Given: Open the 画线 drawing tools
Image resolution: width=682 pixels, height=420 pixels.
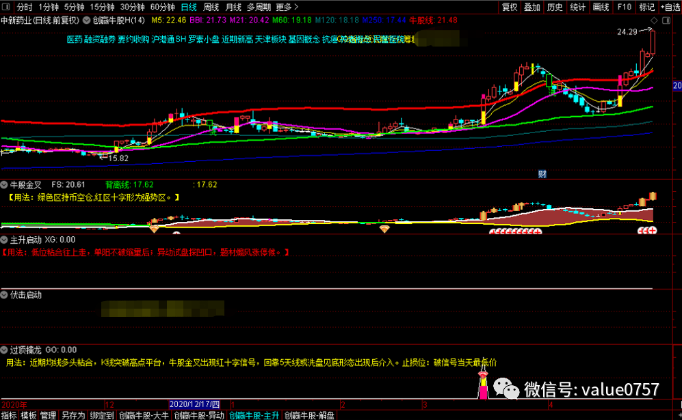Looking at the screenshot, I should point(601,7).
